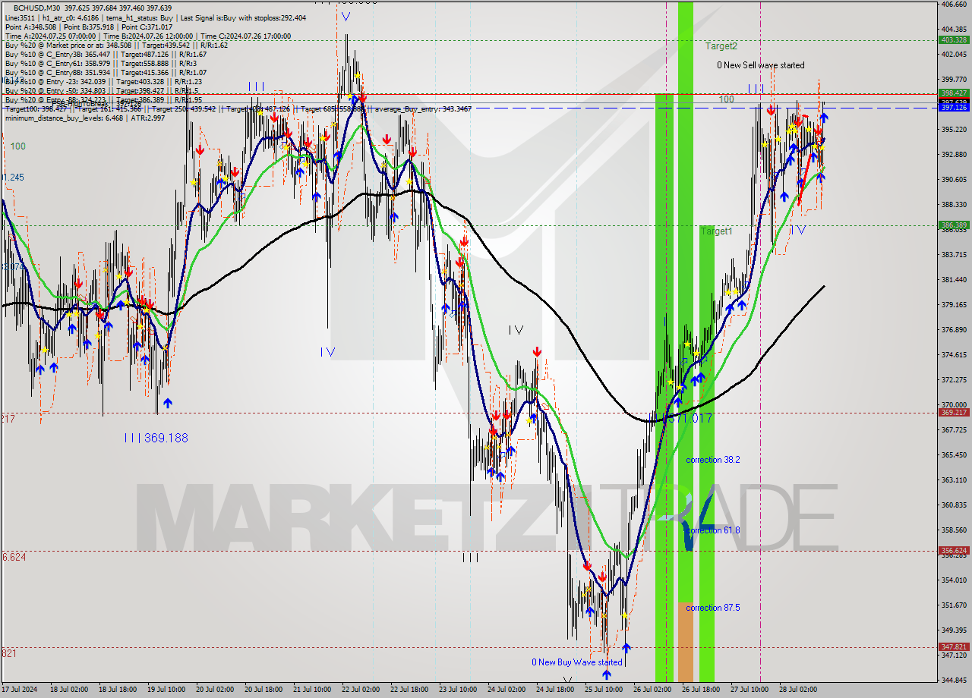The width and height of the screenshot is (972, 698).
Task: Click the 376.890 price axis label
Action: (954, 330)
